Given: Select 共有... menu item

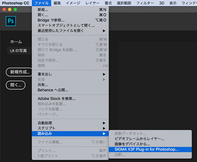Looking at the screenshot, I should tap(70, 85).
